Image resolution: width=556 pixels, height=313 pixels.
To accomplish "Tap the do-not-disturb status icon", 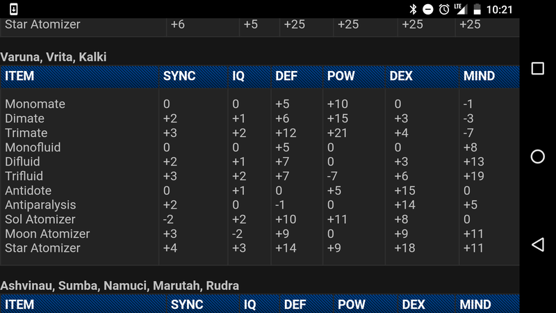I will 428,9.
